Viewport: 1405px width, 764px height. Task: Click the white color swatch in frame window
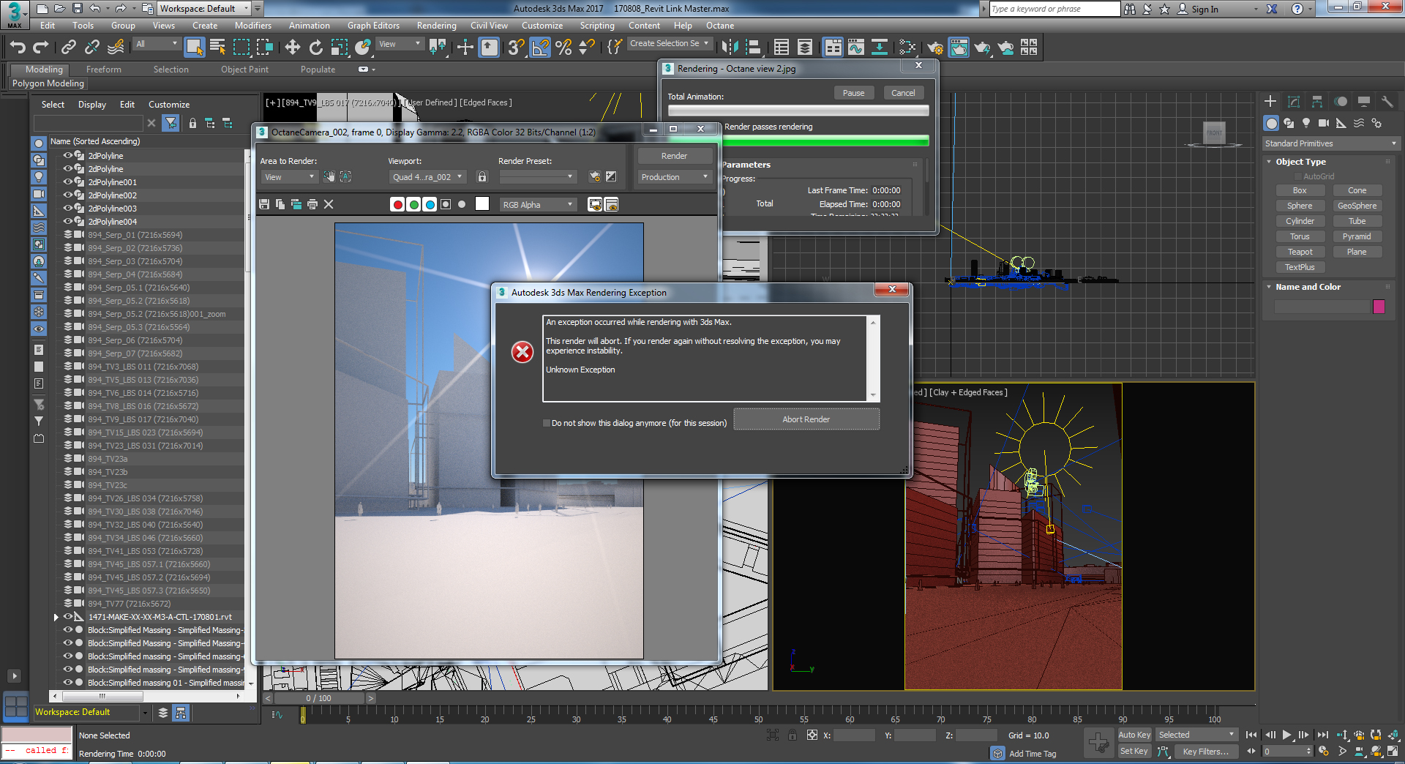click(482, 204)
